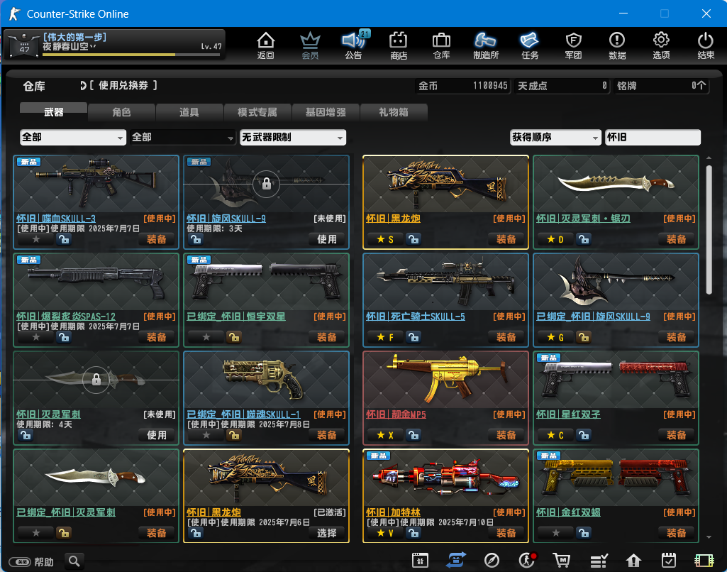The width and height of the screenshot is (727, 572).
Task: Open the 会员 crown icon
Action: coord(310,45)
